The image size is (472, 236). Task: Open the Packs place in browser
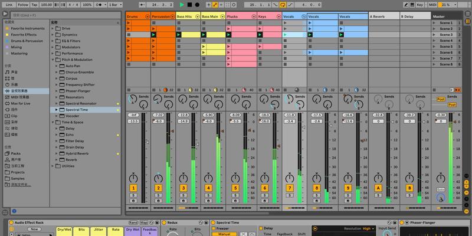click(x=16, y=153)
